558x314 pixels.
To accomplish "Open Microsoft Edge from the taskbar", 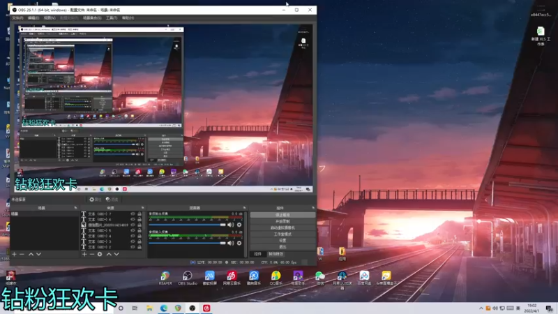I will click(x=164, y=308).
